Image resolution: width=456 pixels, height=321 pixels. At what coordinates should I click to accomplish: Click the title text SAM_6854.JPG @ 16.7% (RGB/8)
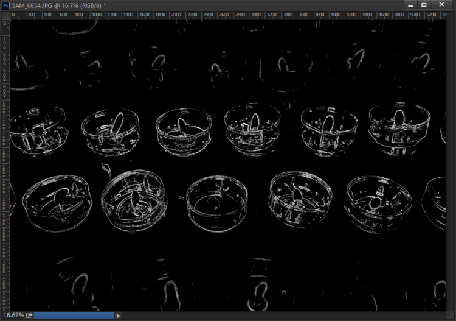tap(57, 5)
